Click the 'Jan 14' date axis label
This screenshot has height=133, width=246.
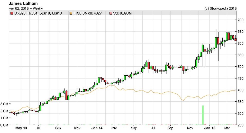click(97, 128)
